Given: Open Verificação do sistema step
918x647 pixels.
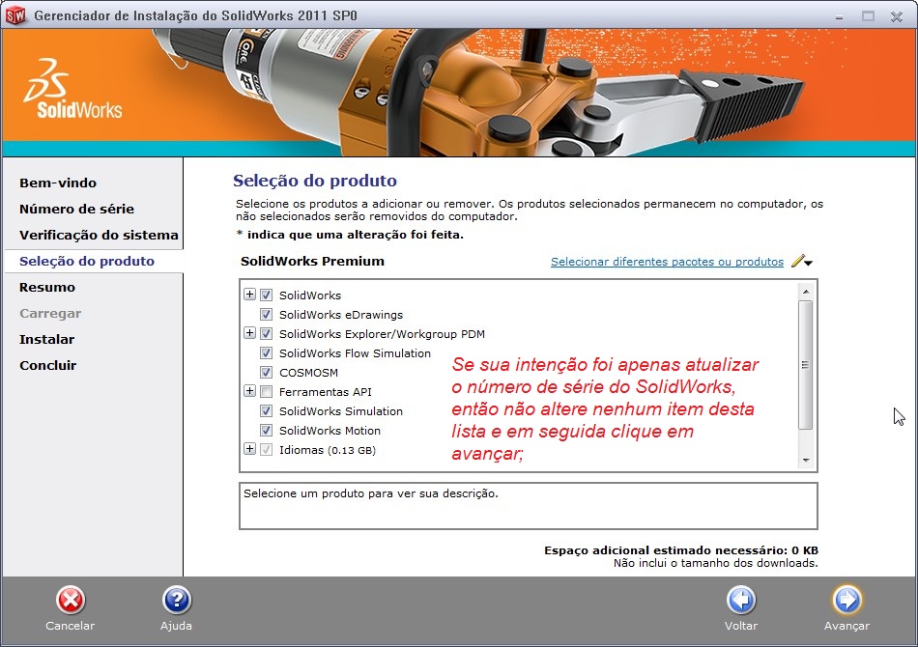Looking at the screenshot, I should (x=99, y=235).
